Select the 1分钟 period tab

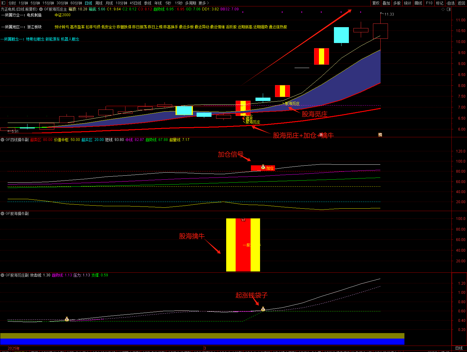point(23,3)
